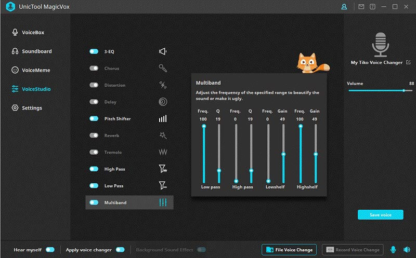Open the Soundboard section

(x=32, y=51)
